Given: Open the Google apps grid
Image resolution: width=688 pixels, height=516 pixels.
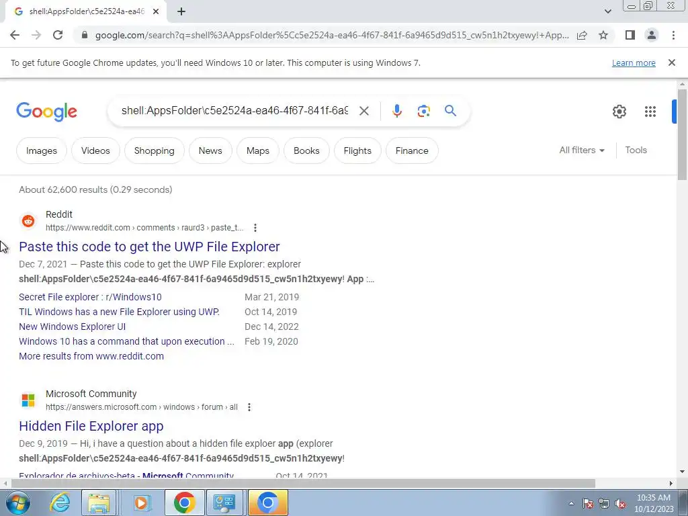Looking at the screenshot, I should click(650, 112).
